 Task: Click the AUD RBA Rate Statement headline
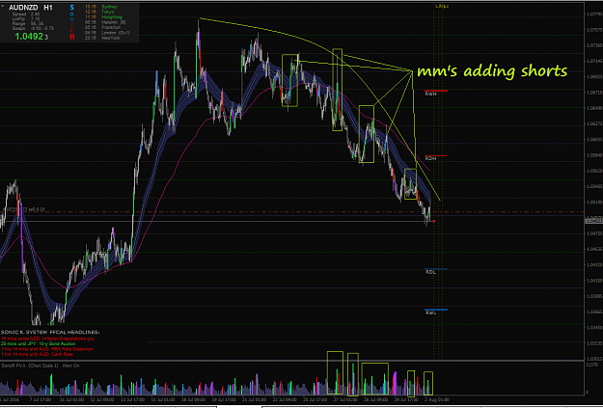coord(47,349)
